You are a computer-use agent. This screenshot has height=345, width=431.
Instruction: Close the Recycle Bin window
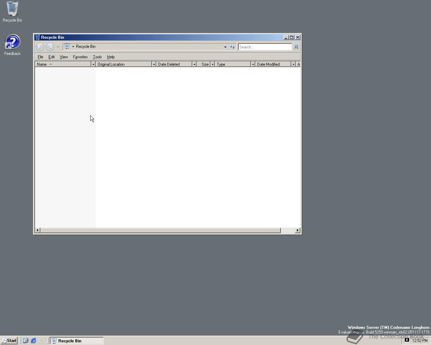tap(298, 37)
